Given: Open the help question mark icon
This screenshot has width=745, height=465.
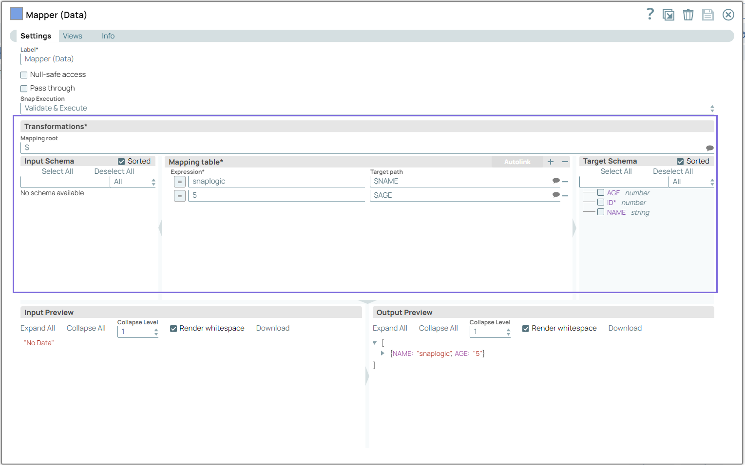Looking at the screenshot, I should click(650, 14).
